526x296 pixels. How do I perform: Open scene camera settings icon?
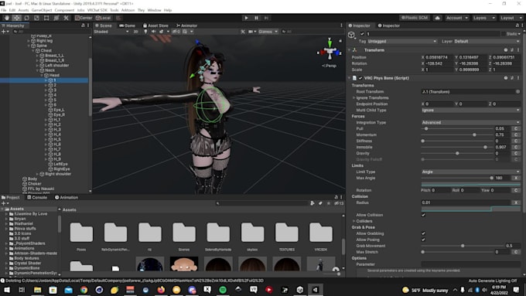(x=251, y=32)
